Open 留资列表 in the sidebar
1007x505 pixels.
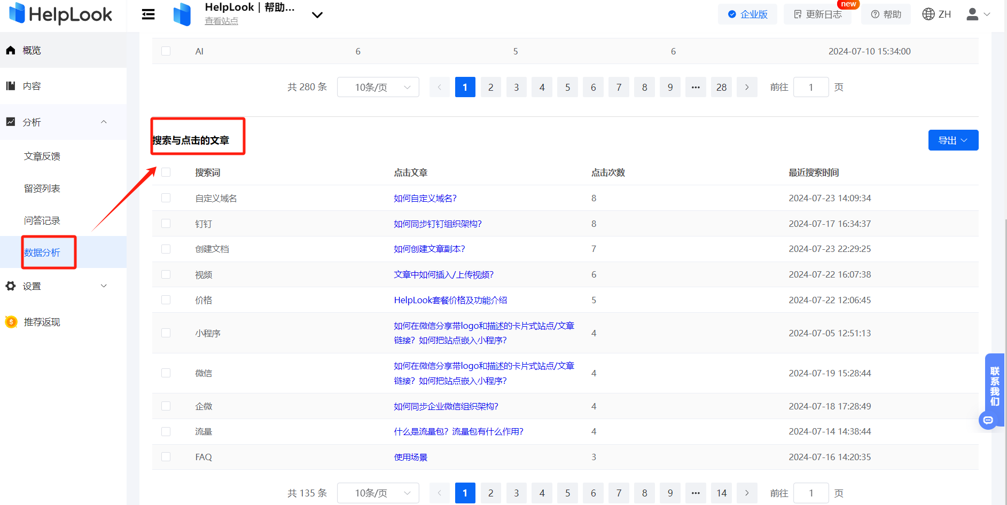(x=42, y=188)
